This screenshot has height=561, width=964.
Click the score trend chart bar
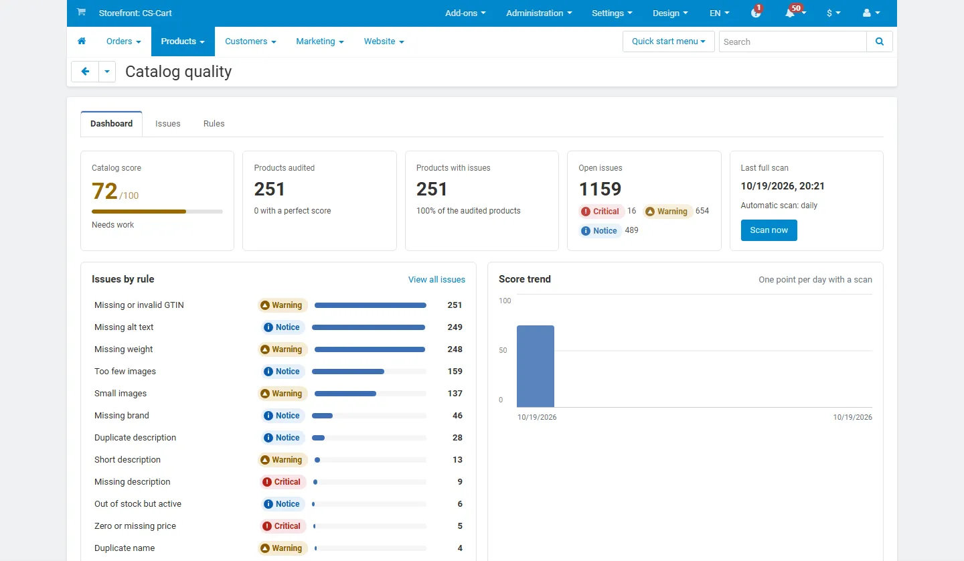point(536,366)
